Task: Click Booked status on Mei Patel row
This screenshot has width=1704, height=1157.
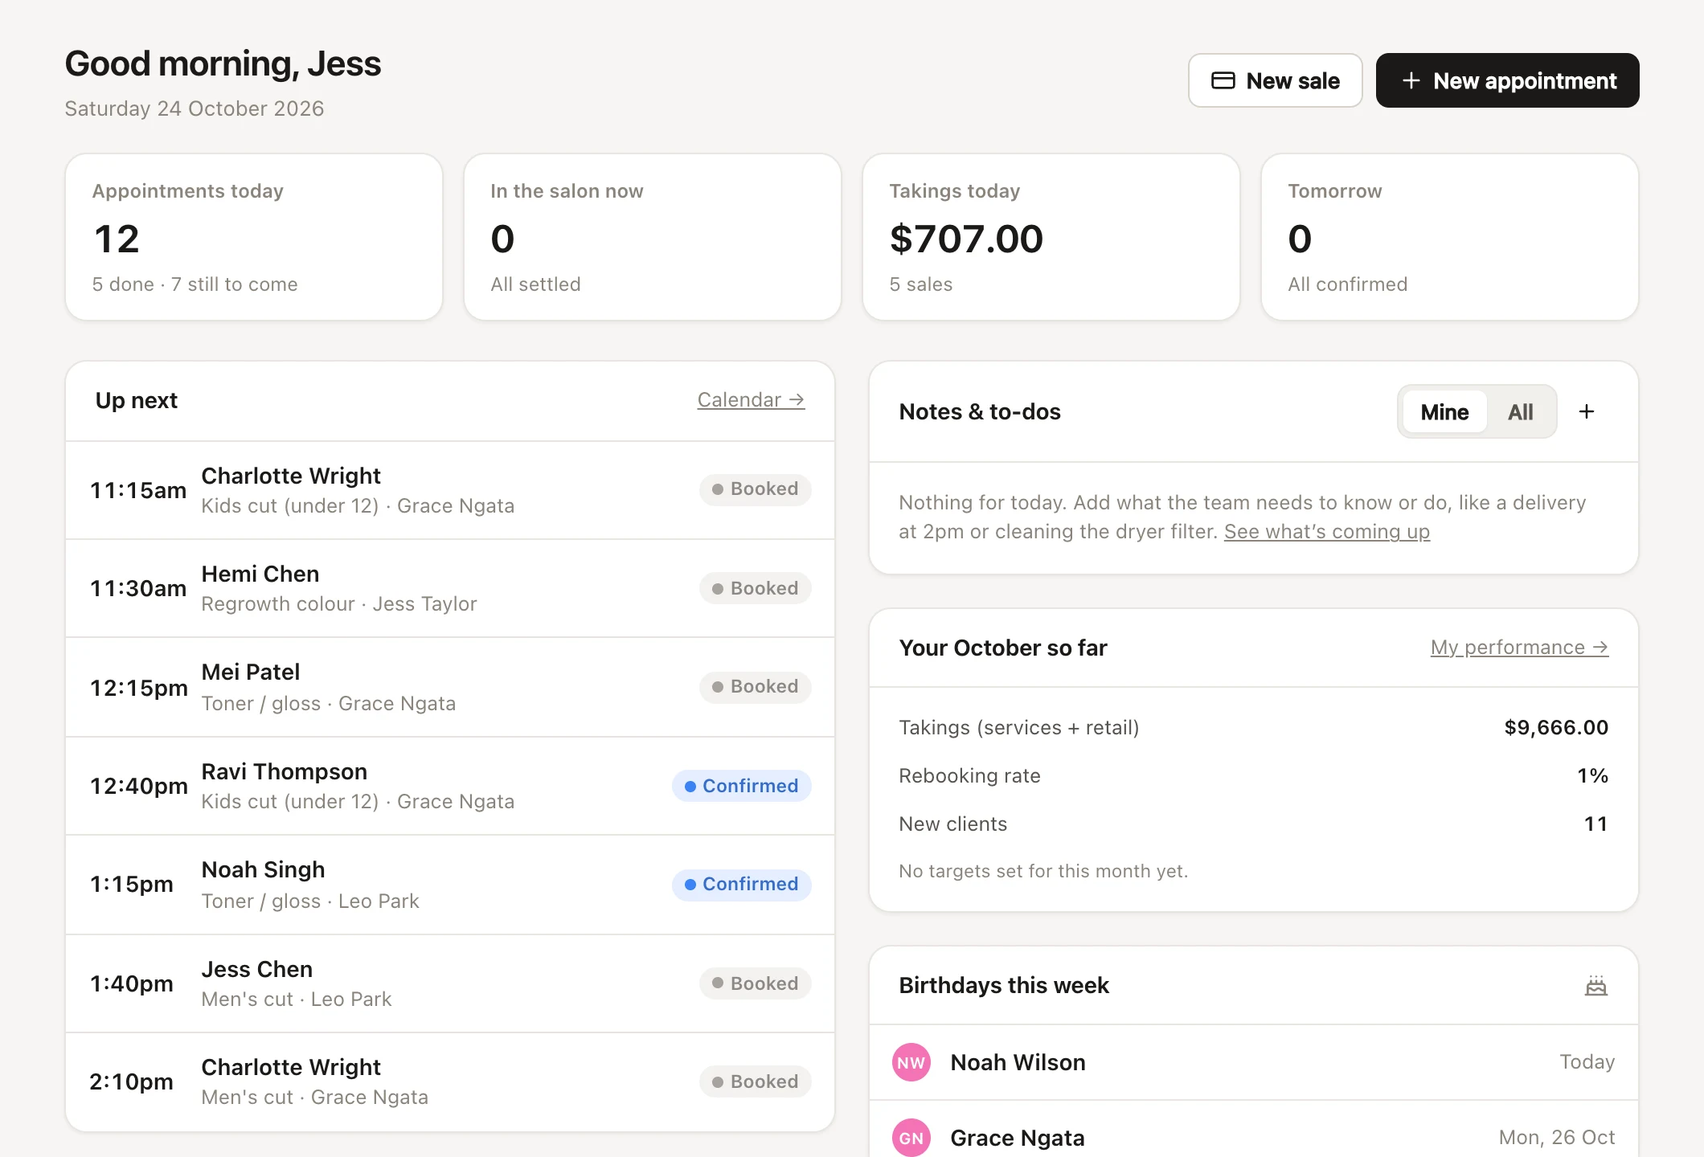Action: click(x=755, y=687)
